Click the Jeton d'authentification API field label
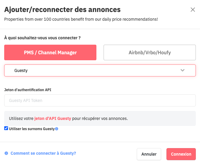This screenshot has width=200, height=164. tap(28, 90)
